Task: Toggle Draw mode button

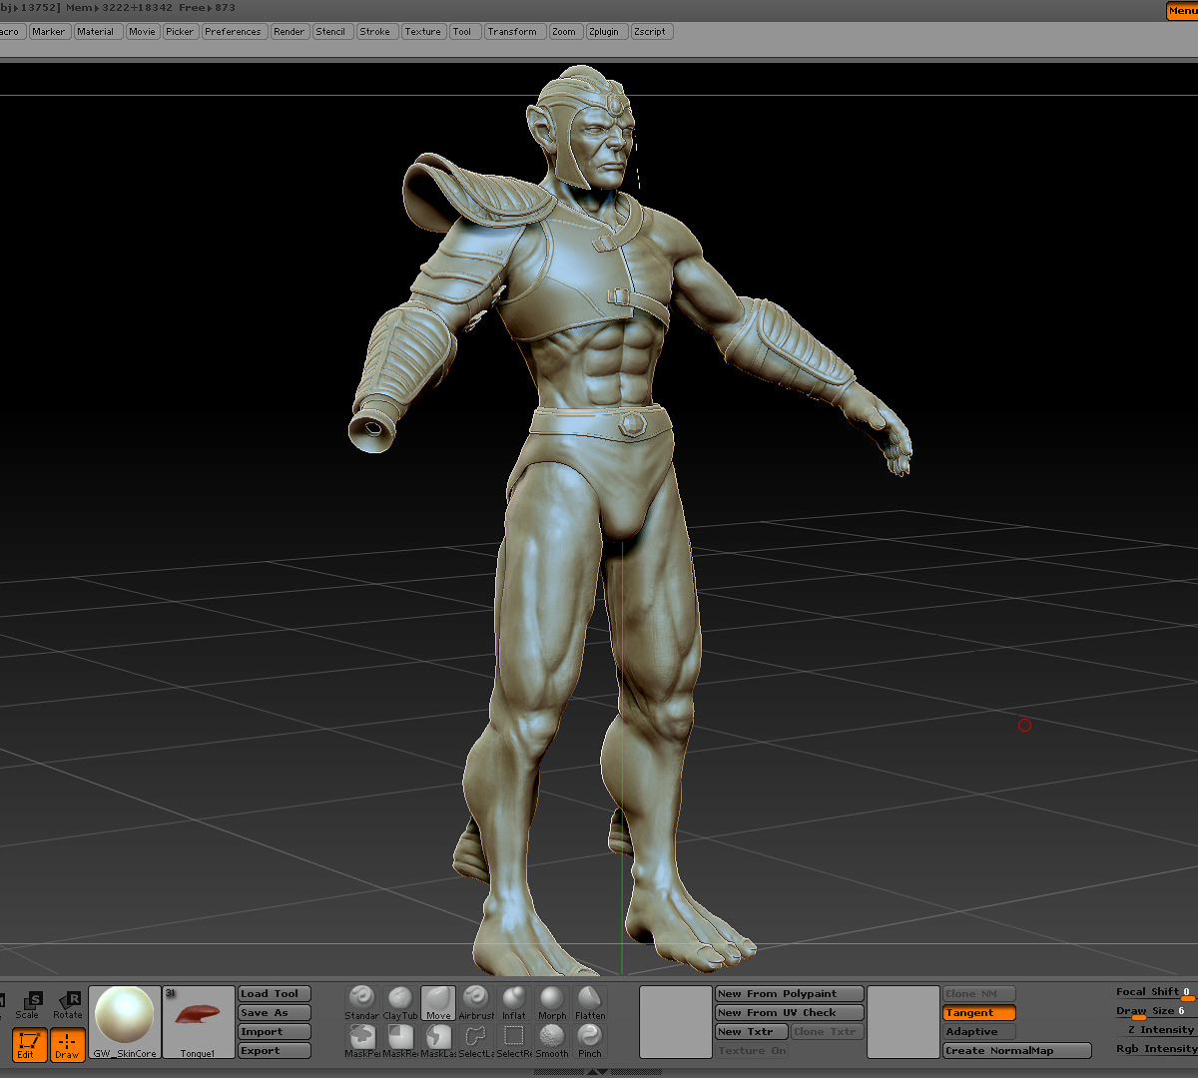Action: coord(67,1045)
